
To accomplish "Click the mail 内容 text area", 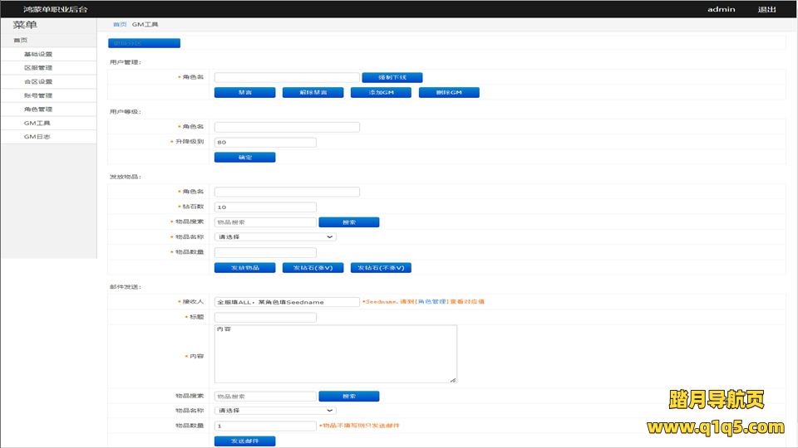I will coord(335,354).
